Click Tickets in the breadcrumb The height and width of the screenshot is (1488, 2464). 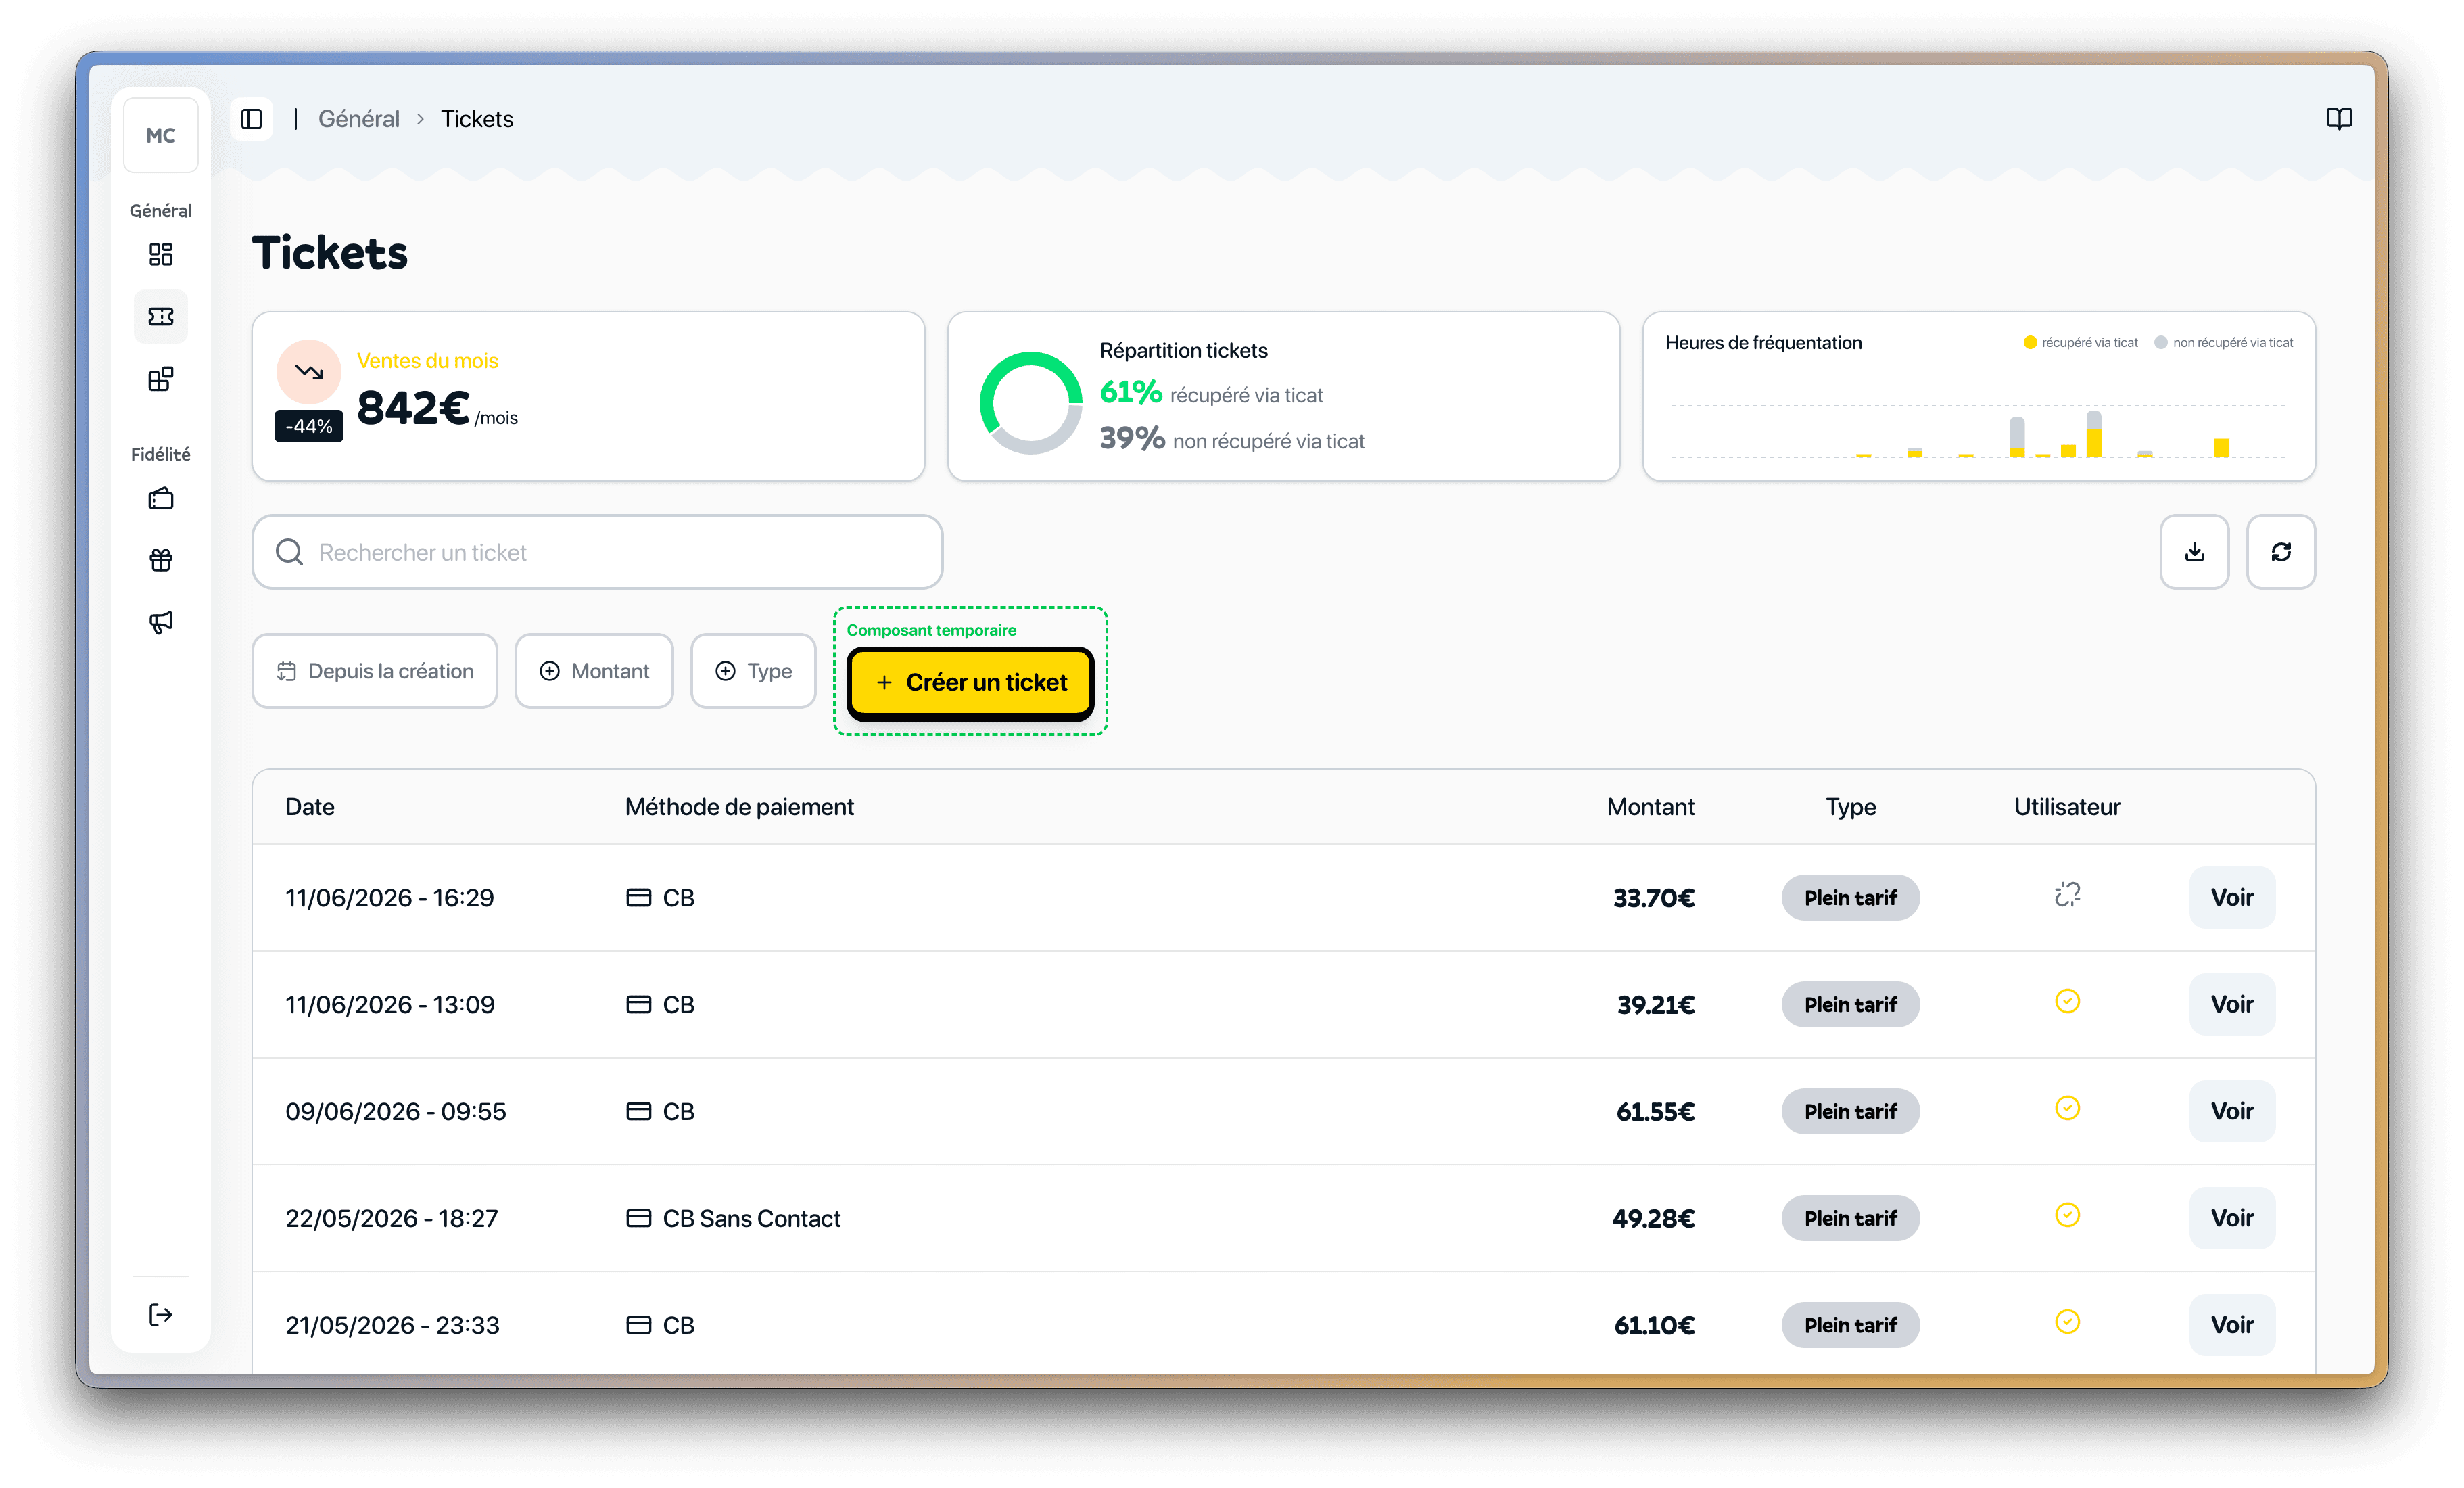click(477, 119)
